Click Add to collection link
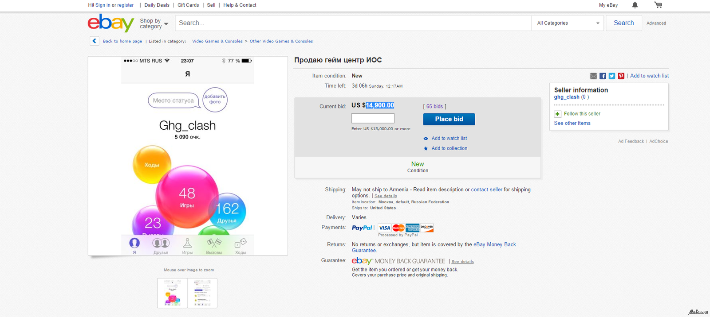The image size is (710, 317). [449, 148]
